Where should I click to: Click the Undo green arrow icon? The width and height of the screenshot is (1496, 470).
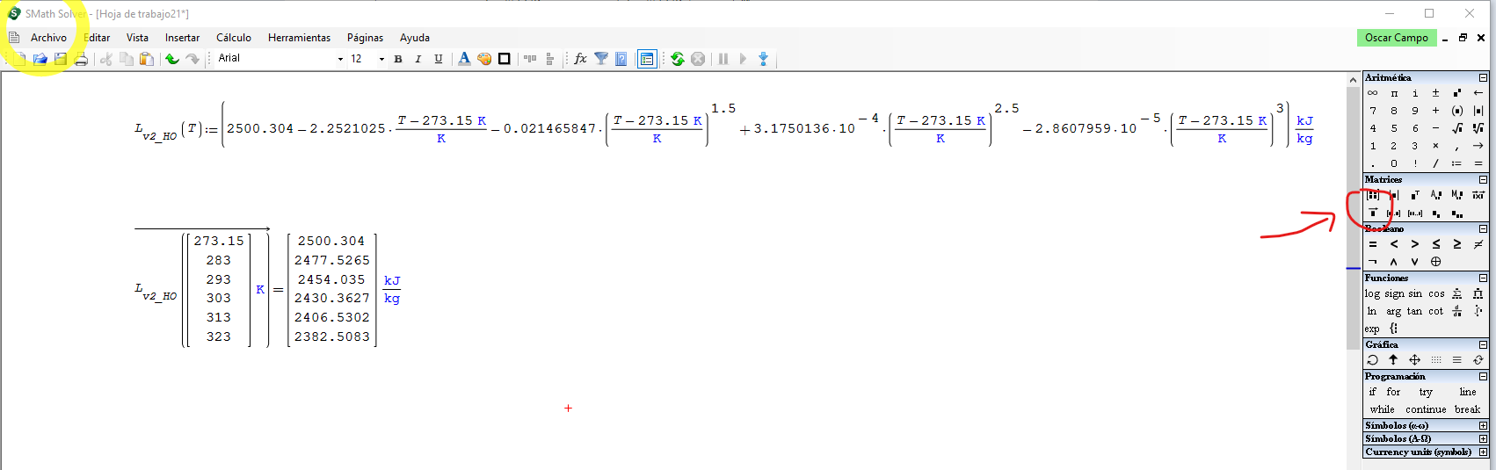pyautogui.click(x=172, y=59)
